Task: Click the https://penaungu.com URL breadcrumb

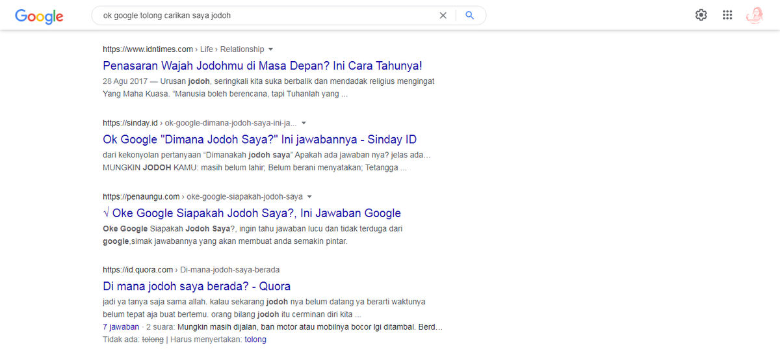Action: (203, 196)
